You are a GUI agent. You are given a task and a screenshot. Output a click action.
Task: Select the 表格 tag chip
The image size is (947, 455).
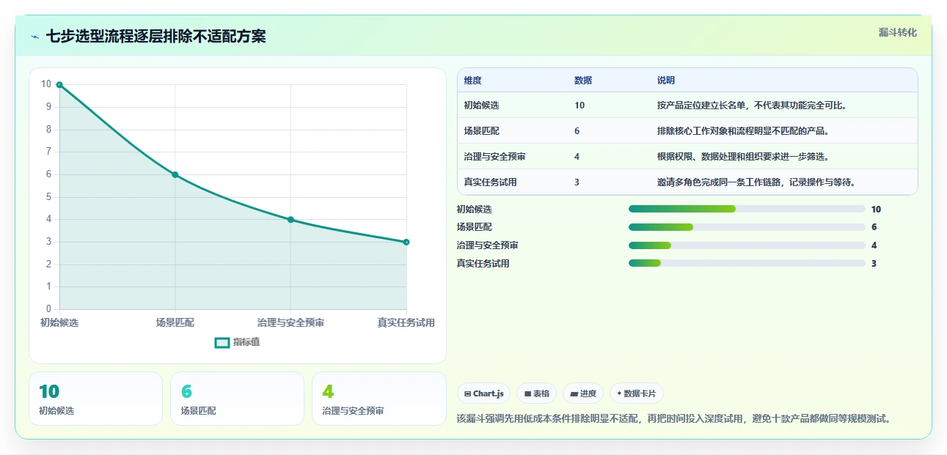point(537,393)
